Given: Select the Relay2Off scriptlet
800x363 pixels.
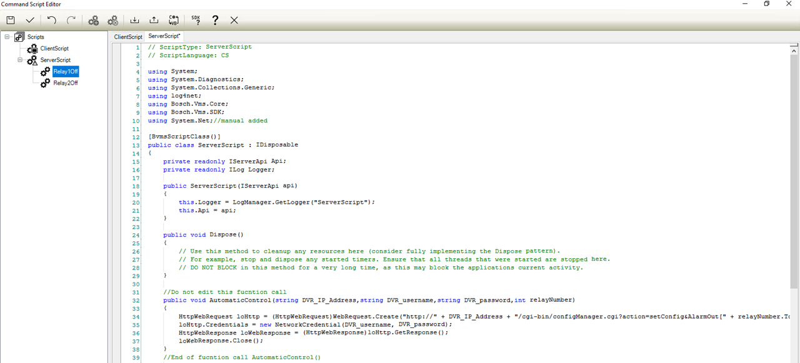Looking at the screenshot, I should (x=65, y=83).
